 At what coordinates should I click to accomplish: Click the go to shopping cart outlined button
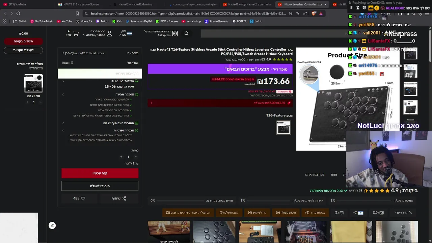click(23, 50)
